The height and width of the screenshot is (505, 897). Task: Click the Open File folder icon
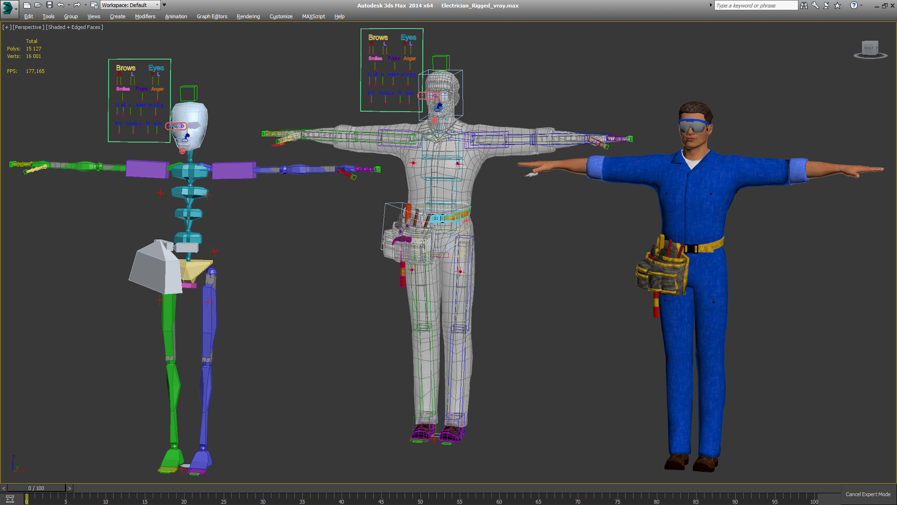(x=38, y=5)
